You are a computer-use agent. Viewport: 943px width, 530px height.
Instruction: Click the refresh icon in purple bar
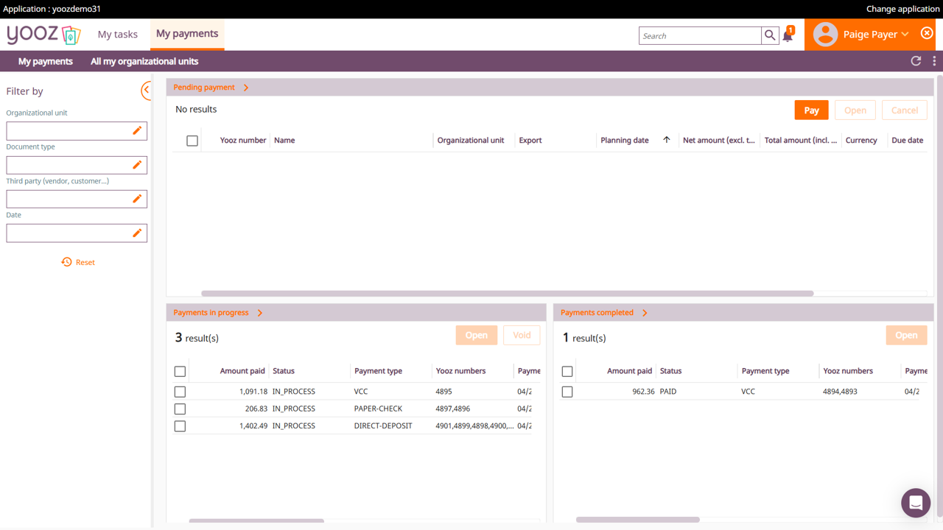pos(916,61)
